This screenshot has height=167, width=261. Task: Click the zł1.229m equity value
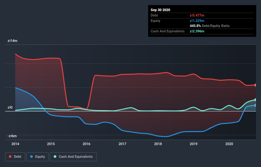point(197,21)
